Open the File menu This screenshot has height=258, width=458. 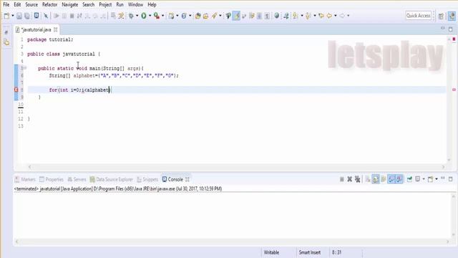(x=6, y=5)
